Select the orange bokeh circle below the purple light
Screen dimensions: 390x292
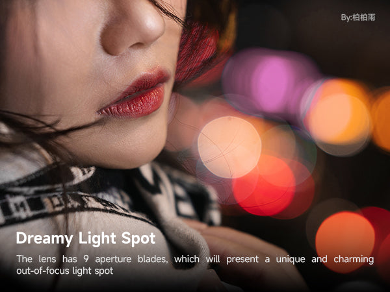click(x=338, y=117)
